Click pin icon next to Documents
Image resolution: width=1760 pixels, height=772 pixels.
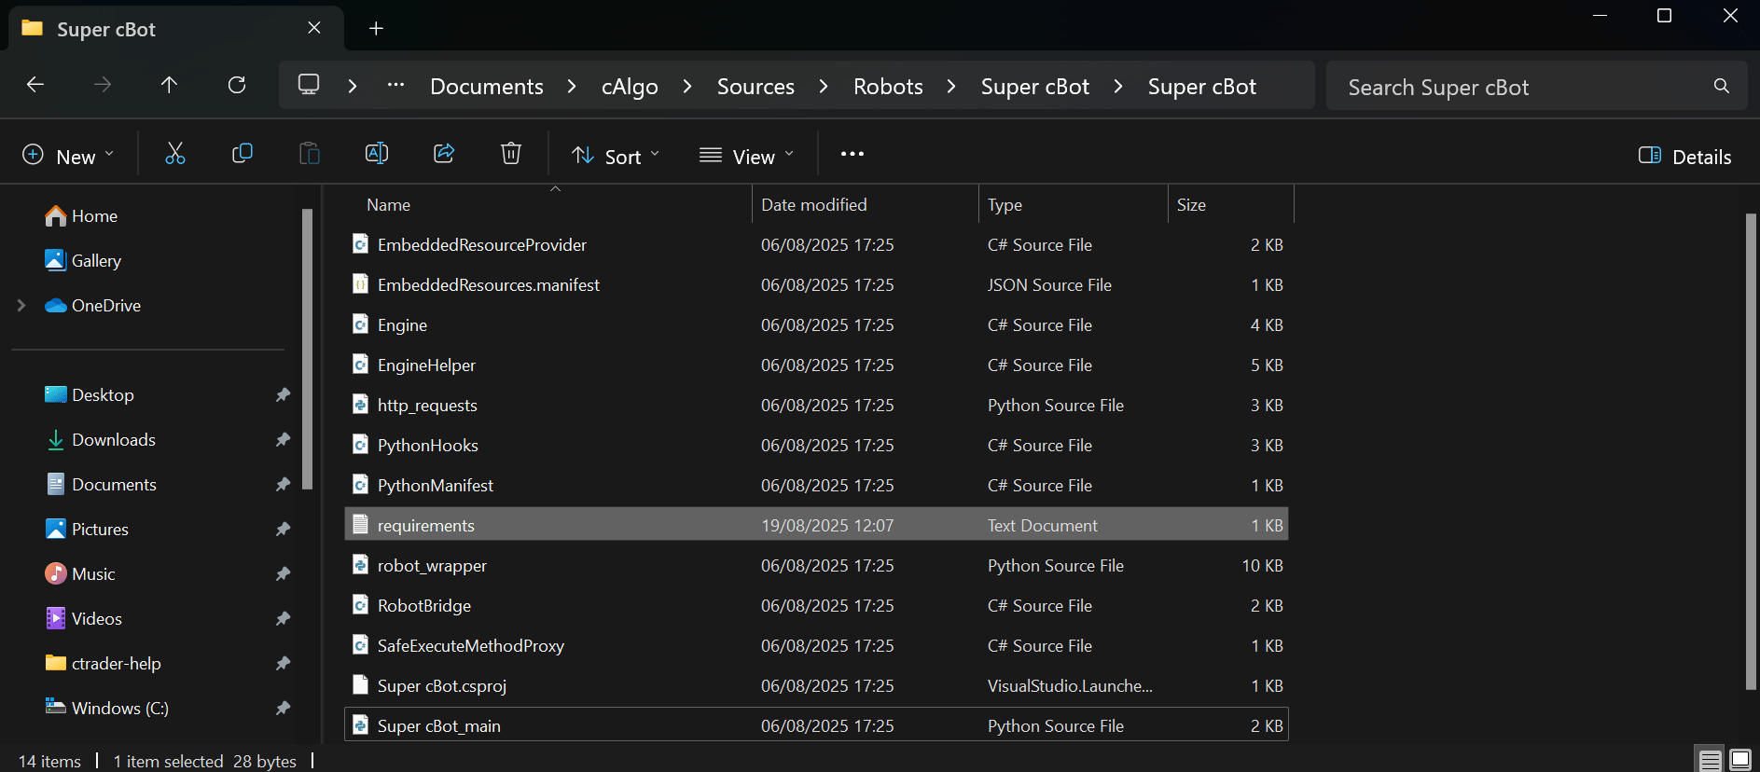(x=283, y=485)
